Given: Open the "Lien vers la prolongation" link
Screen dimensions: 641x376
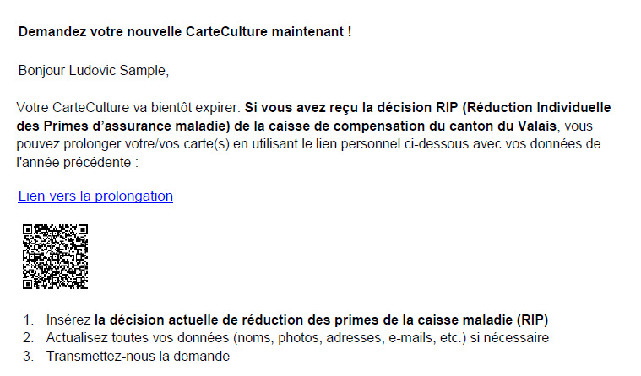Looking at the screenshot, I should pos(95,196).
